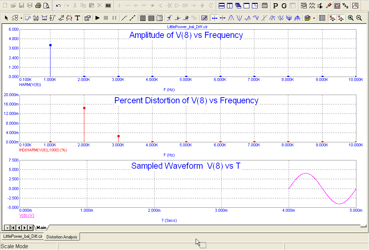Screen dimensions: 369x250
Task: Click the Zoom In magnifier
Action: coord(351,18)
